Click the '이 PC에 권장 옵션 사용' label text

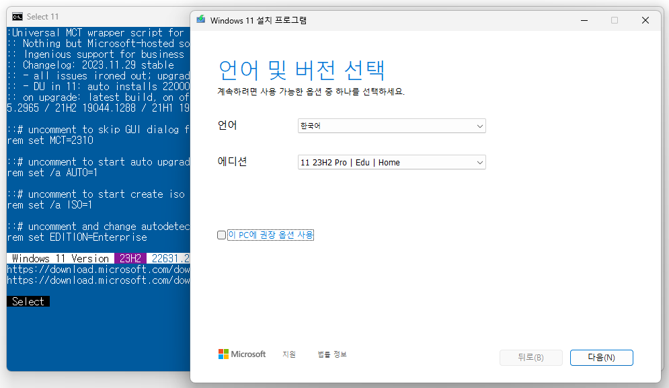tap(270, 235)
